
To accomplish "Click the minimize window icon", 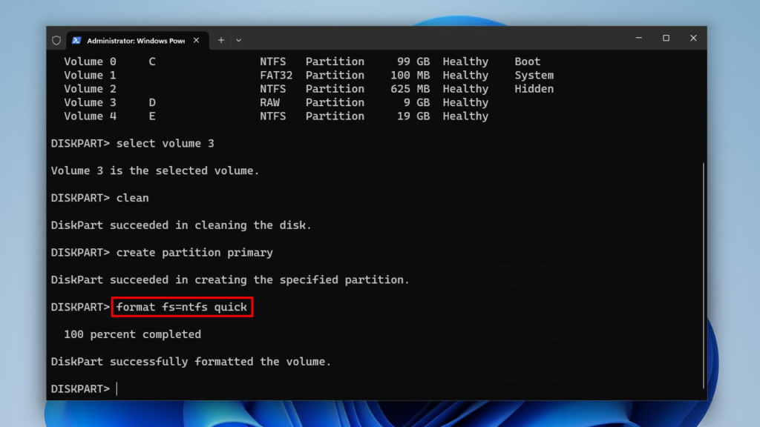I will pos(639,37).
